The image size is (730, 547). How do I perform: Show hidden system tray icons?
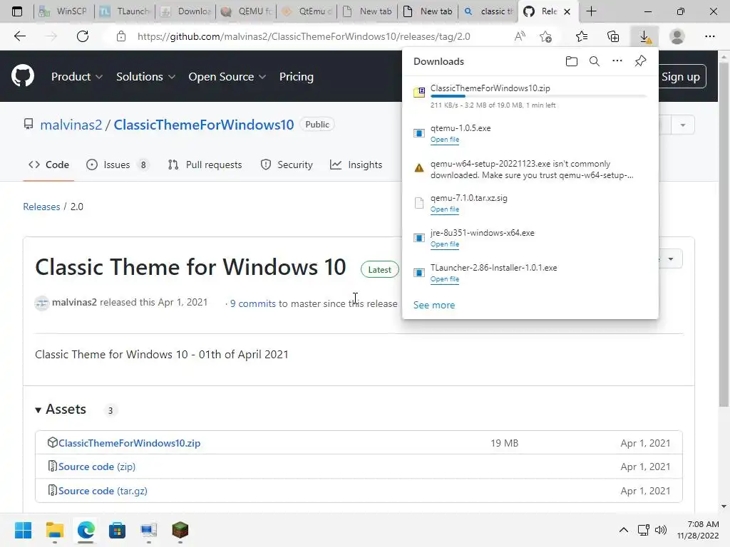coord(623,530)
